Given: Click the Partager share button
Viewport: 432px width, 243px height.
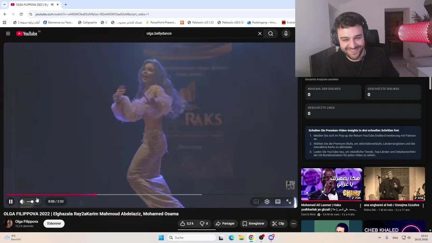Looking at the screenshot, I should pyautogui.click(x=225, y=223).
